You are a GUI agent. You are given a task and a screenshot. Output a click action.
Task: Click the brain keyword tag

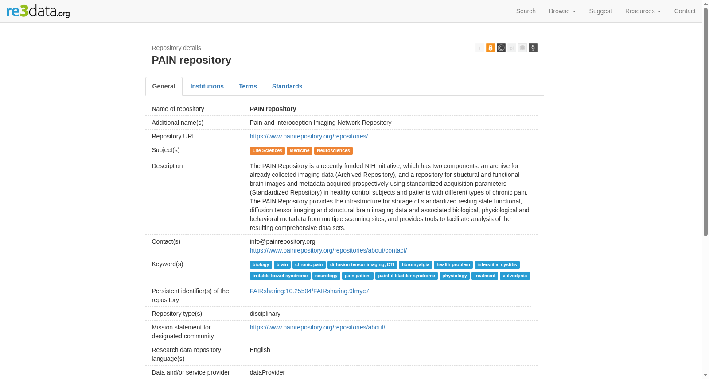click(282, 265)
